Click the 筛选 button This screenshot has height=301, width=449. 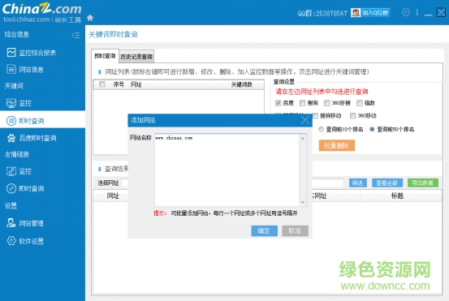pyautogui.click(x=357, y=183)
